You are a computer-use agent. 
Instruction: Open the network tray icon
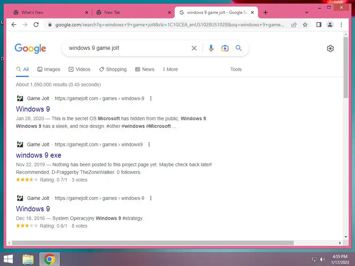pyautogui.click(x=314, y=259)
